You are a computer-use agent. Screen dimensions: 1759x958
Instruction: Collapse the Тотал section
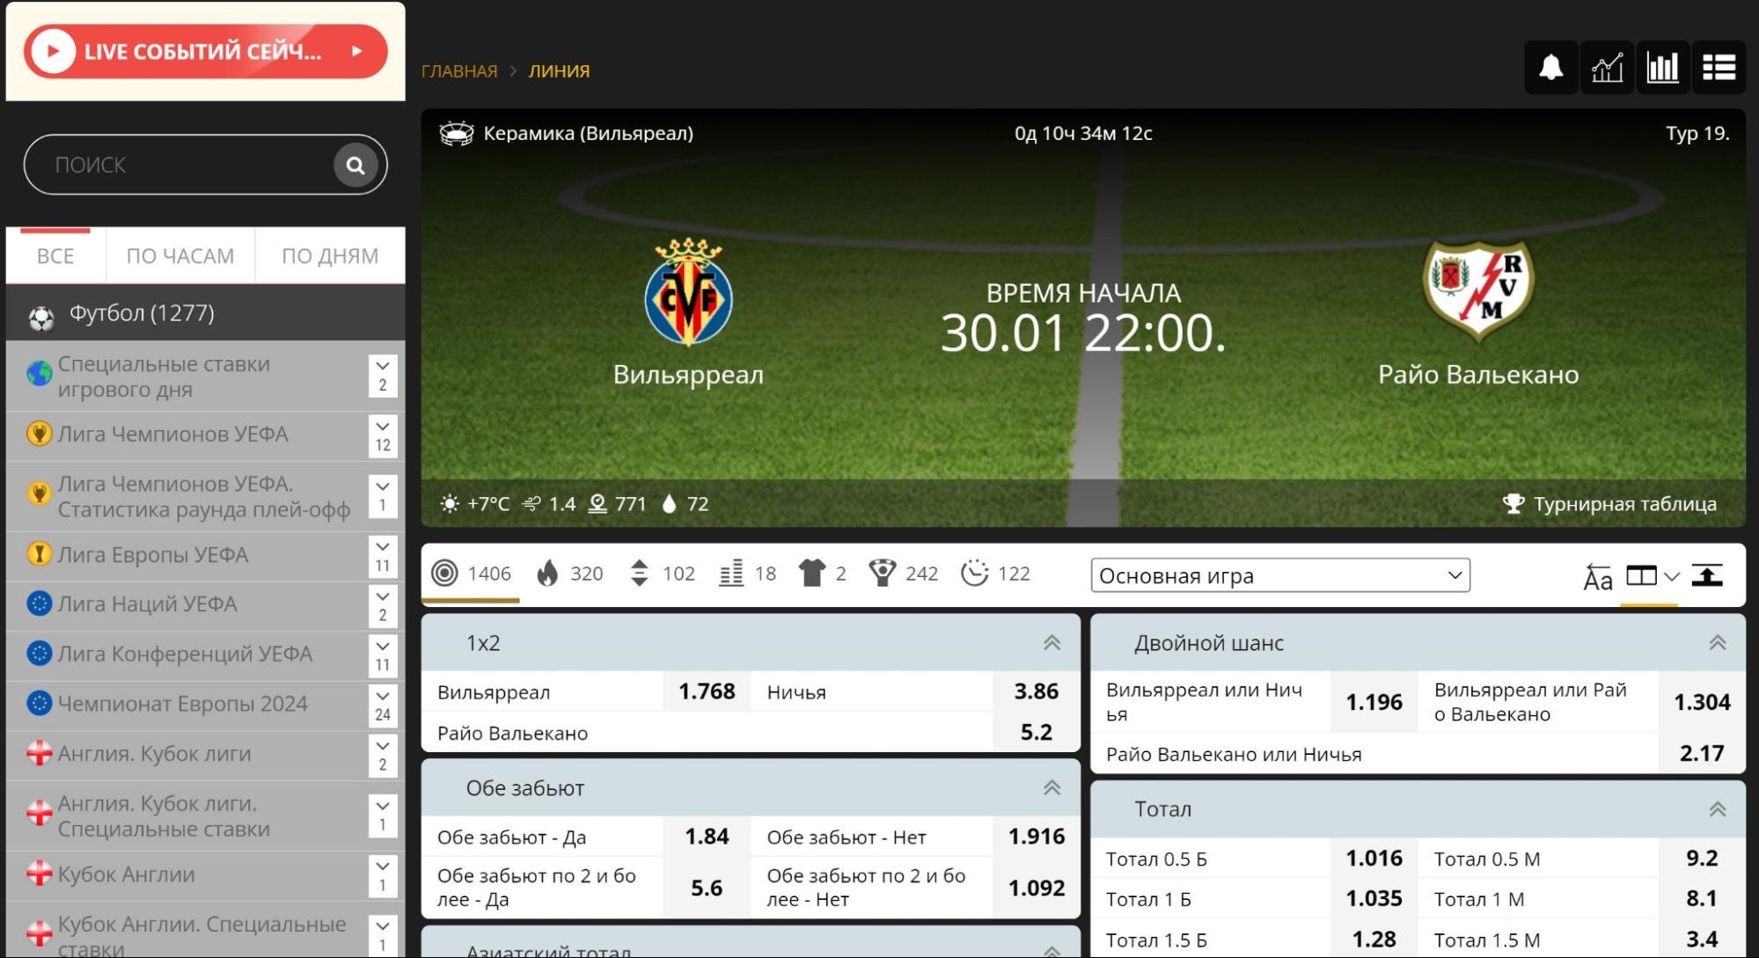[x=1718, y=809]
